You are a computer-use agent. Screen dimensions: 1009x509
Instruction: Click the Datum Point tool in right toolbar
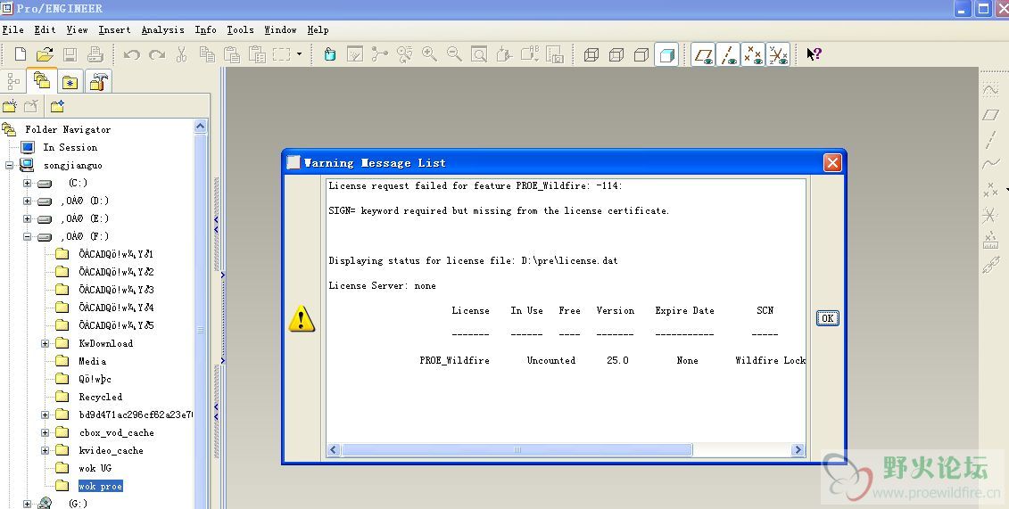point(991,190)
